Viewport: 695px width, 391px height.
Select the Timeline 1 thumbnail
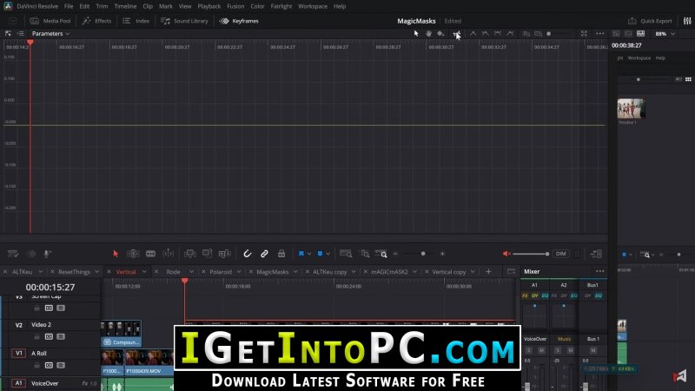[632, 108]
